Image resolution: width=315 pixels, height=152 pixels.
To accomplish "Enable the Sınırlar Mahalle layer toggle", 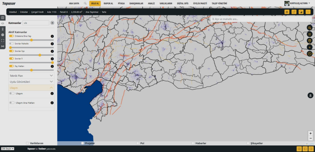I will coord(12,44).
